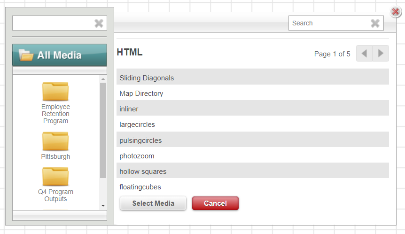Select the hollow squares entry
The height and width of the screenshot is (234, 405).
253,171
